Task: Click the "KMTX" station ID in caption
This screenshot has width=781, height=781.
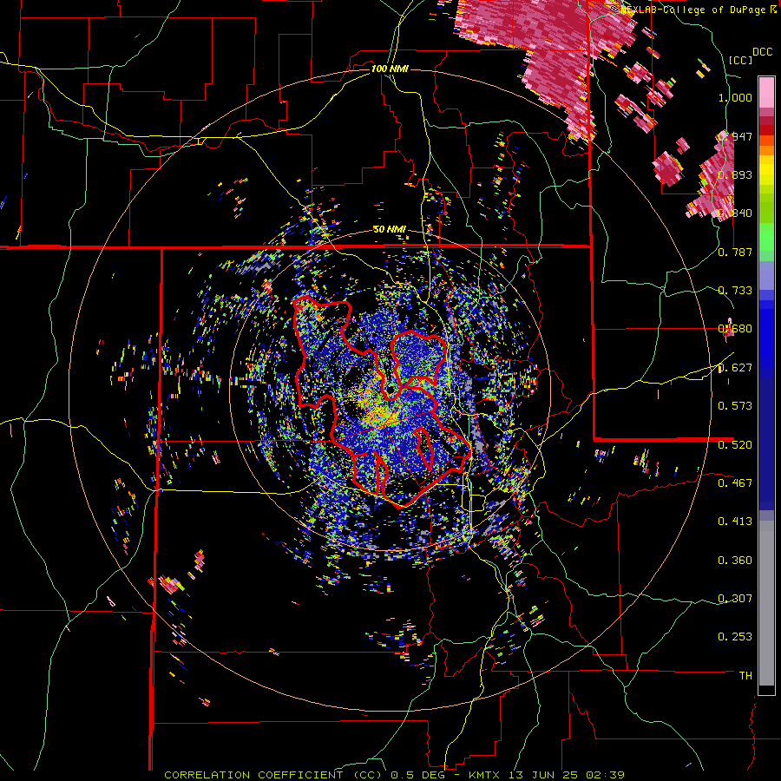Action: [x=486, y=775]
